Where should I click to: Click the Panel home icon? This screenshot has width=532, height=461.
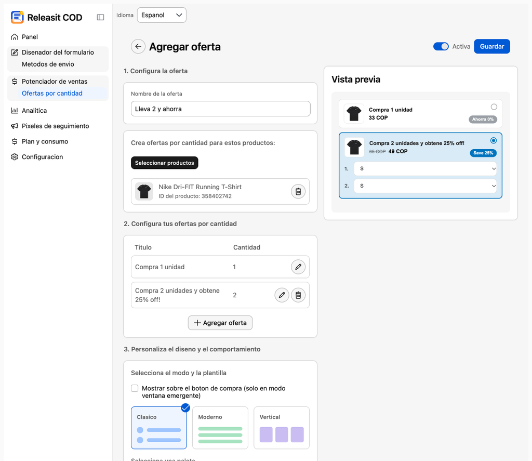pos(14,37)
